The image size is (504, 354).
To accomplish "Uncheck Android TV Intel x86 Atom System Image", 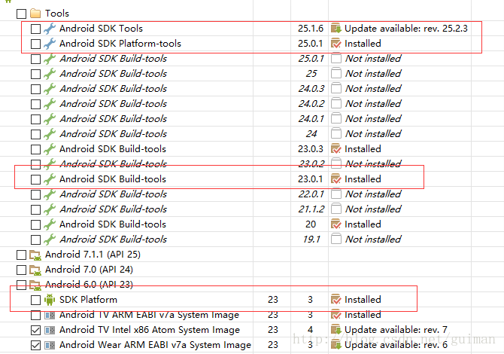I will click(x=35, y=331).
